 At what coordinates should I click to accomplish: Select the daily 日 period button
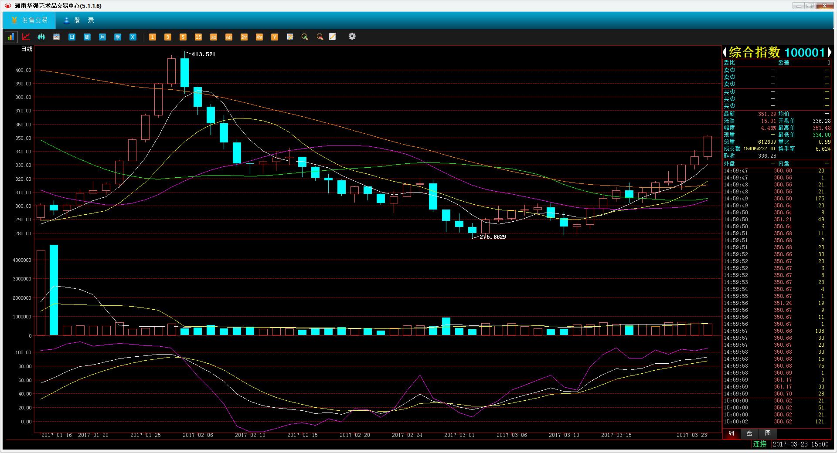72,37
